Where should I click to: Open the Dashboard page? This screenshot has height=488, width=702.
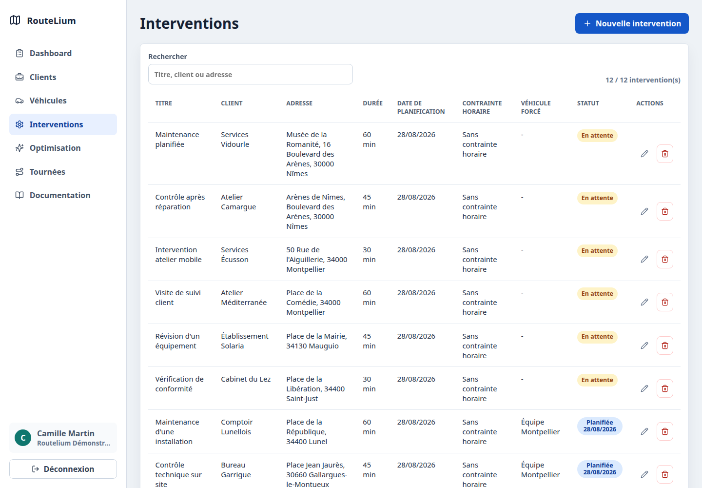[x=63, y=53]
